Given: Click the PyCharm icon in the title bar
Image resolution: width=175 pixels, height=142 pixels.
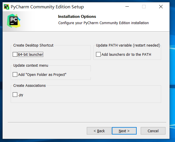Looking at the screenshot, I should point(6,7).
